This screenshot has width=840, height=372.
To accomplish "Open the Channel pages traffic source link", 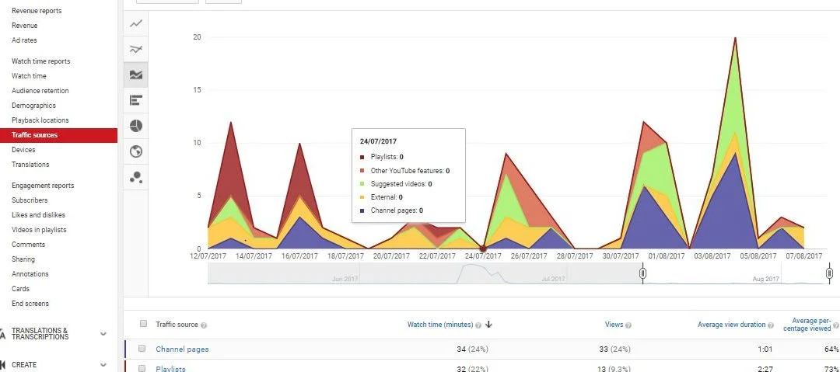I will pyautogui.click(x=182, y=349).
